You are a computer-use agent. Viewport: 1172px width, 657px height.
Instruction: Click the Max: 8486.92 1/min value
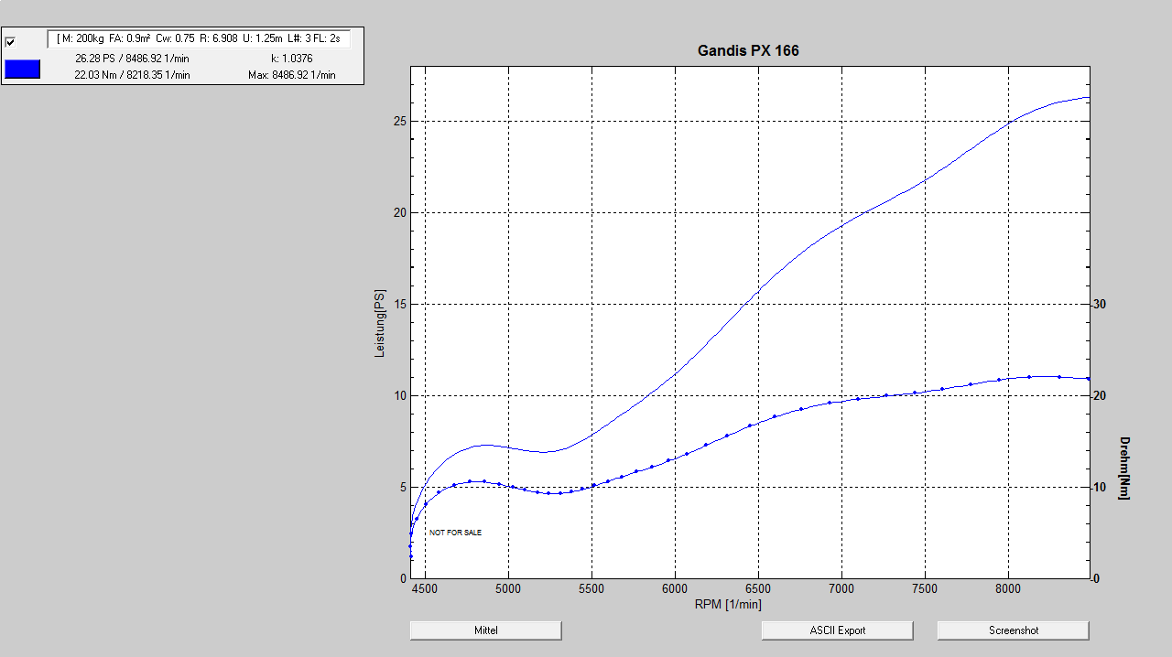point(292,75)
